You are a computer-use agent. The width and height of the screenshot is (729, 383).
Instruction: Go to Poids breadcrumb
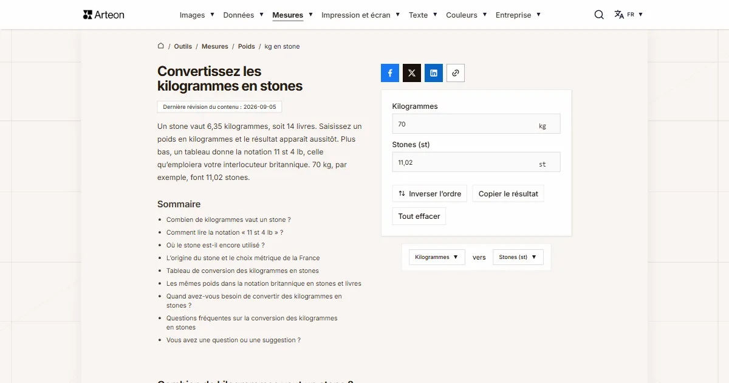pyautogui.click(x=247, y=46)
